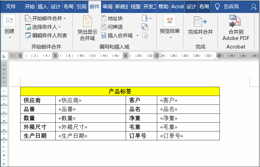Select the 更新标签 refresh labels icon
The height and width of the screenshot is (167, 260).
coord(145,34)
